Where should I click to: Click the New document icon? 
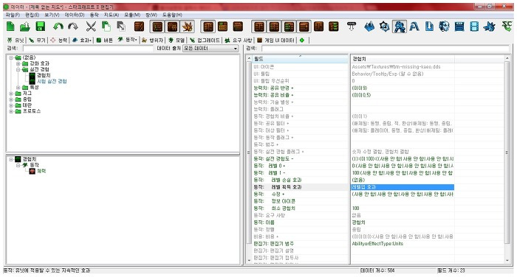pyautogui.click(x=10, y=27)
